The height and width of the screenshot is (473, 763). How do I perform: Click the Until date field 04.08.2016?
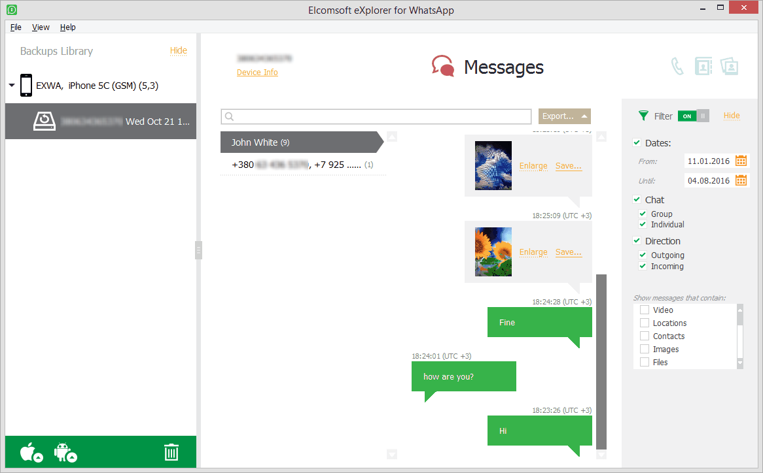(x=709, y=180)
